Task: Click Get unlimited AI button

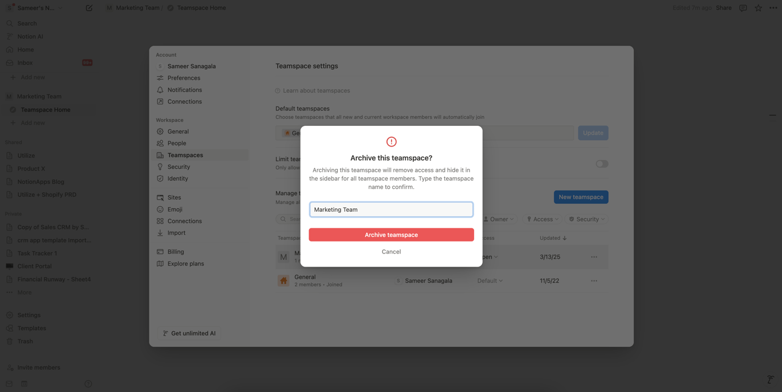Action: (189, 334)
